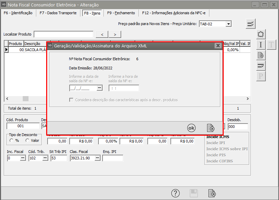The width and height of the screenshot is (279, 200).
Task: Click the I icon in right toolbar
Action: [261, 45]
